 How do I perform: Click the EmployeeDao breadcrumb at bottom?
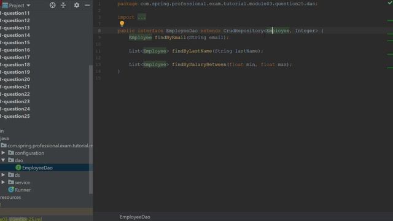click(x=135, y=217)
